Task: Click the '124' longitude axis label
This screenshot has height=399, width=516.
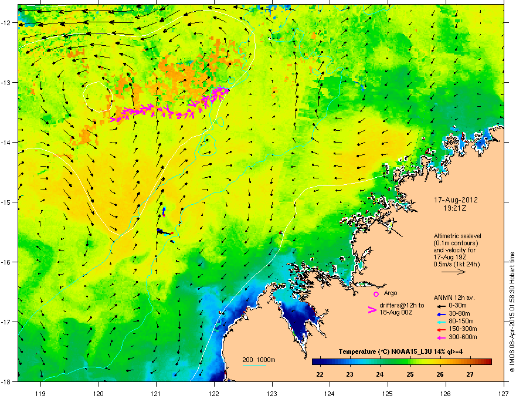Action: click(x=330, y=393)
